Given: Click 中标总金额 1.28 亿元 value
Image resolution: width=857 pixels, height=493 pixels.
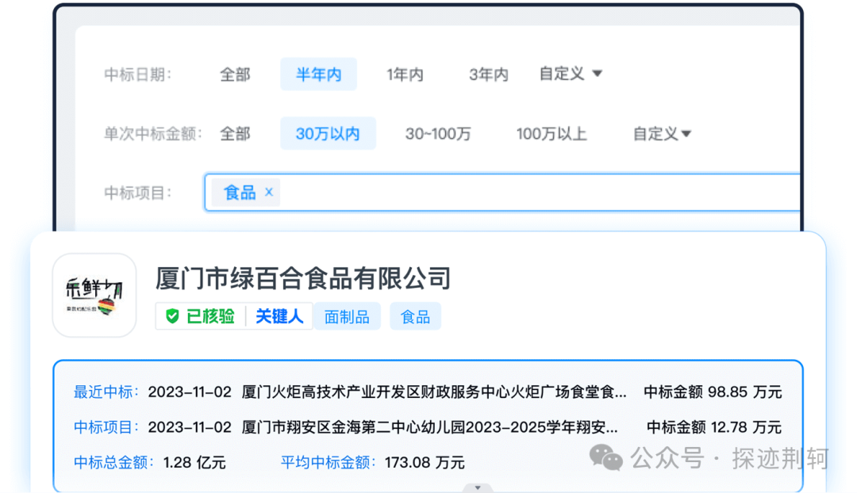Looking at the screenshot, I should click(194, 463).
